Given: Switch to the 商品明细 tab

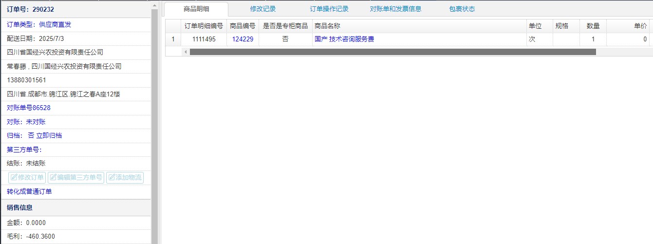Looking at the screenshot, I should (x=196, y=9).
